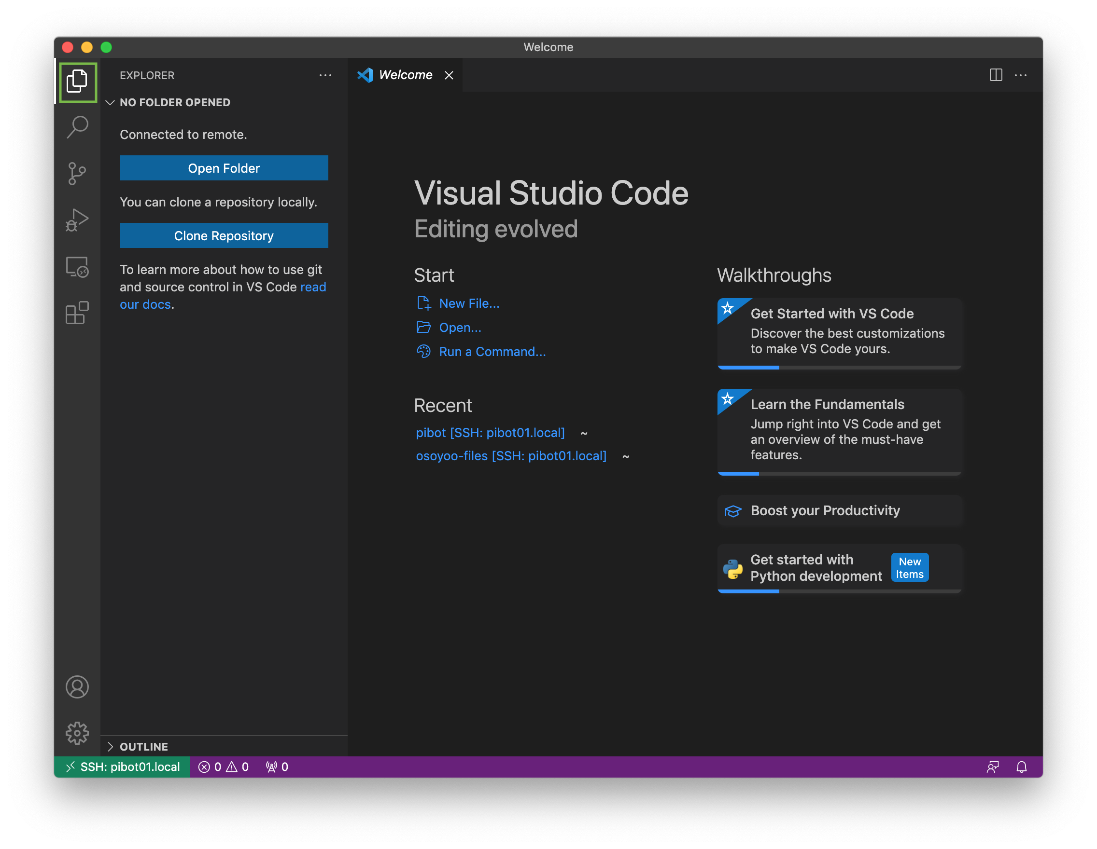
Task: Click the Open Folder button
Action: (x=224, y=168)
